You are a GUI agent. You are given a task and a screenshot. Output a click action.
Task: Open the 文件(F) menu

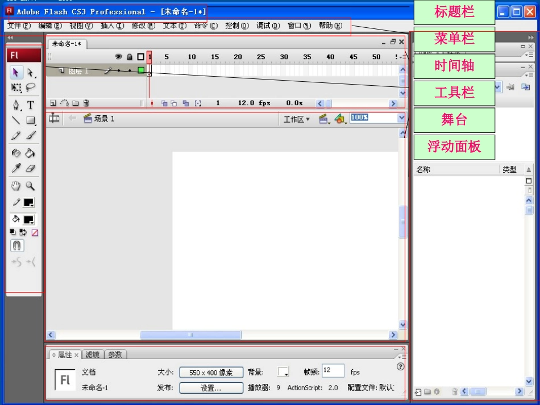(x=19, y=26)
